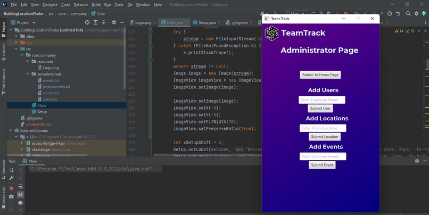Click warnings count indicator 14
Image resolution: width=429 pixels, height=215 pixels.
coord(399,31)
